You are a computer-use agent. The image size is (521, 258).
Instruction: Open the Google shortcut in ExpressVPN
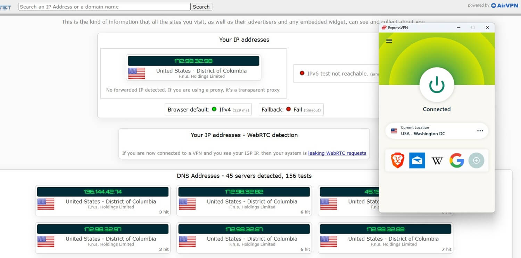coord(457,161)
